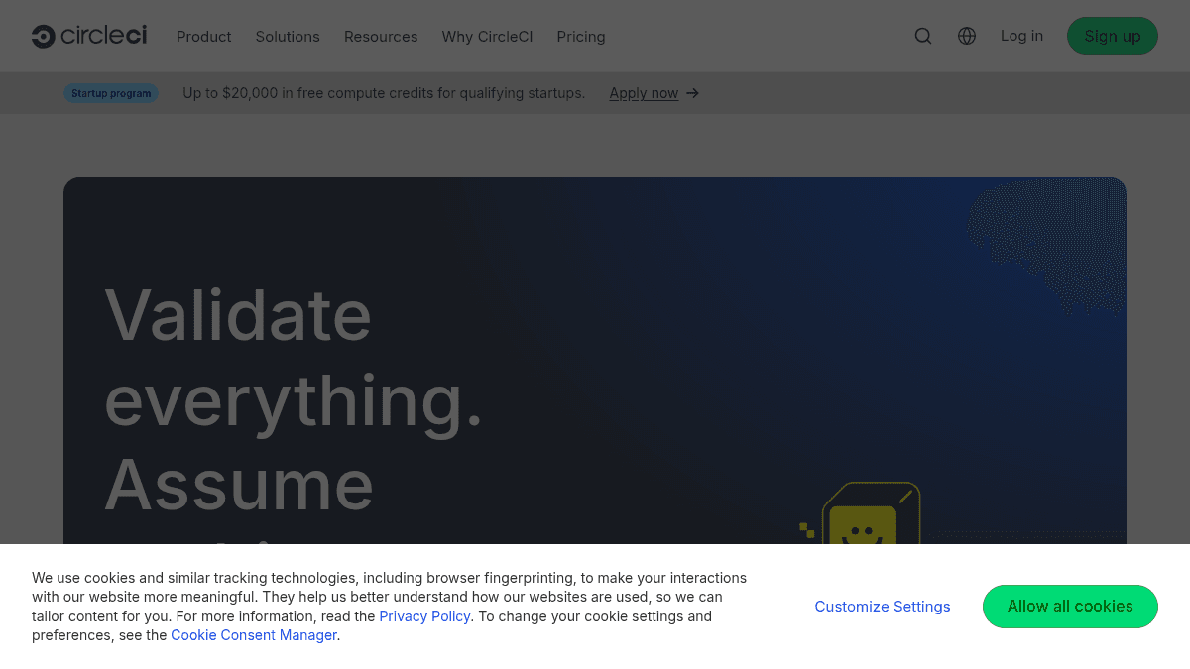Screen dimensions: 1190x669
Task: Open the Why CircleCI menu
Action: pos(487,37)
